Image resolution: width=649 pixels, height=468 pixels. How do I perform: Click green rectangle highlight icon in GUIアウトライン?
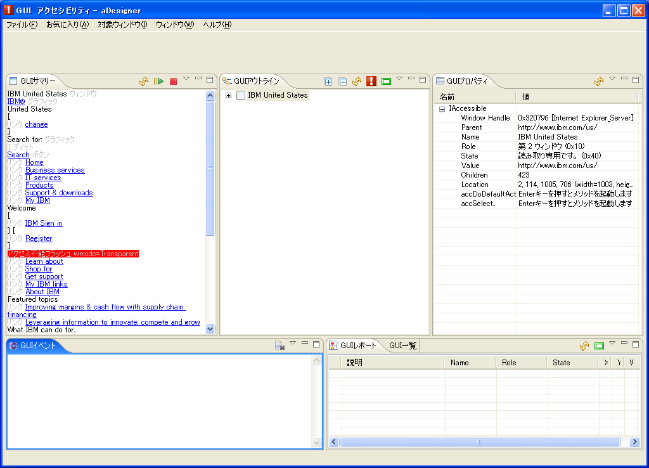pyautogui.click(x=386, y=82)
